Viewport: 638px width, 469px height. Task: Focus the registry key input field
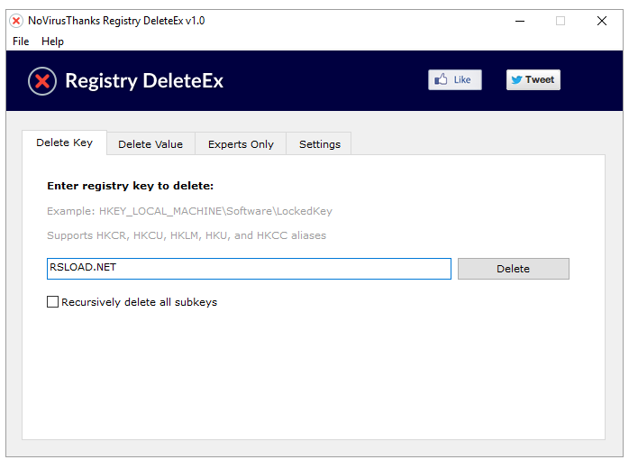(249, 269)
